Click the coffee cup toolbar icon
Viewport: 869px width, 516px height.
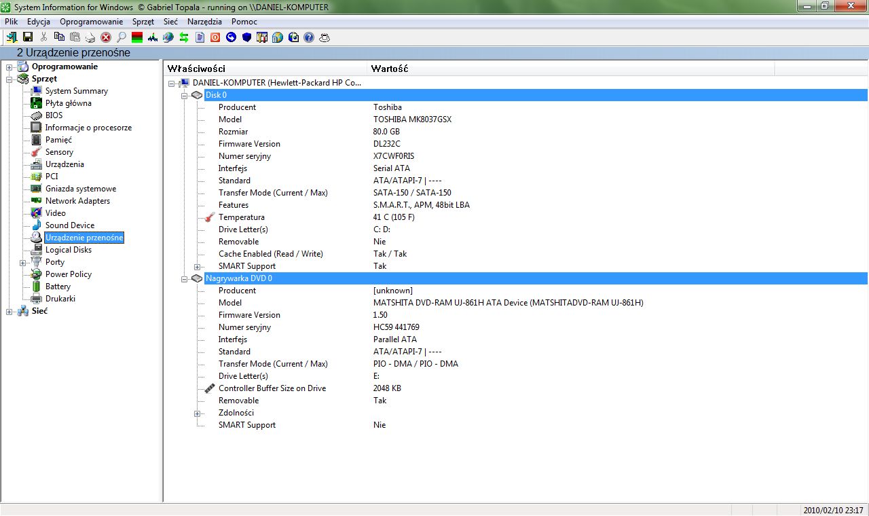point(325,37)
